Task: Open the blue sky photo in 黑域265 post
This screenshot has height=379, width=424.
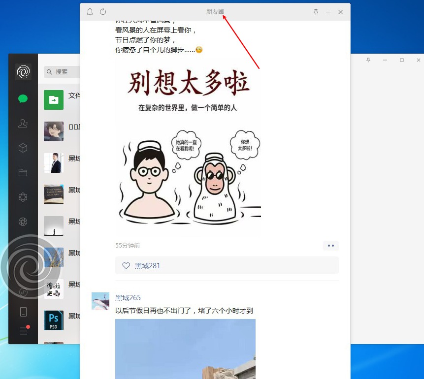Action: (185, 348)
